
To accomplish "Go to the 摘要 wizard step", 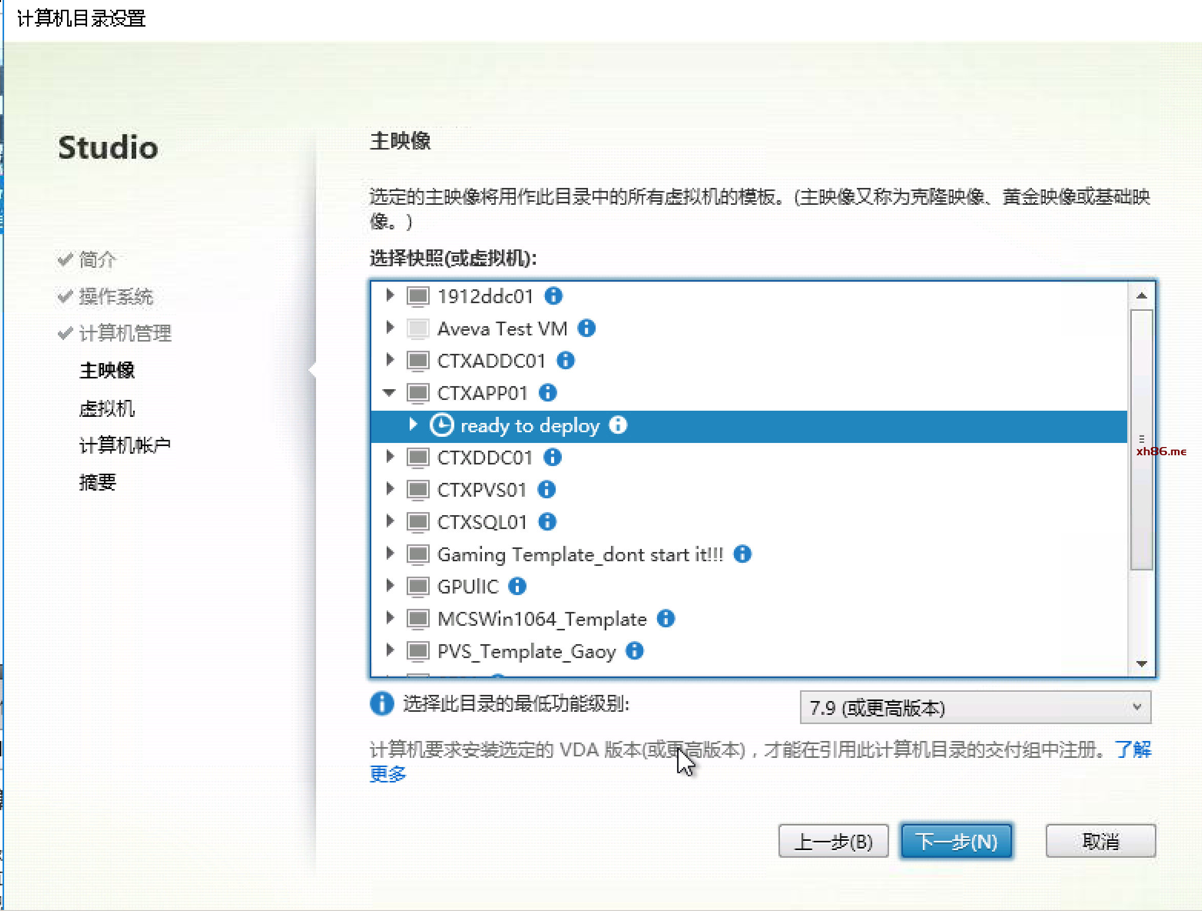I will click(98, 482).
